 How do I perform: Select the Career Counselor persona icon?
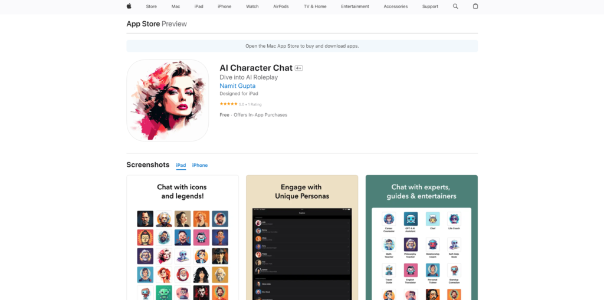click(389, 219)
